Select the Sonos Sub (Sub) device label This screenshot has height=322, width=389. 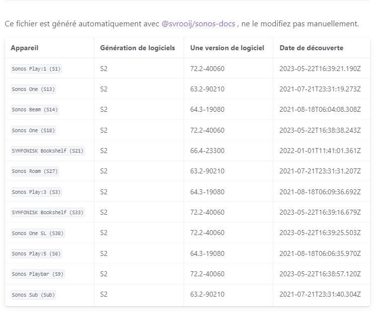(34, 295)
